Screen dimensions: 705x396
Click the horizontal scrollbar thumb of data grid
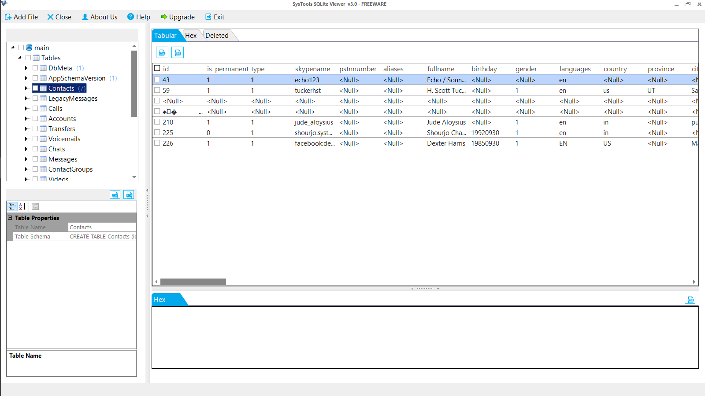193,282
